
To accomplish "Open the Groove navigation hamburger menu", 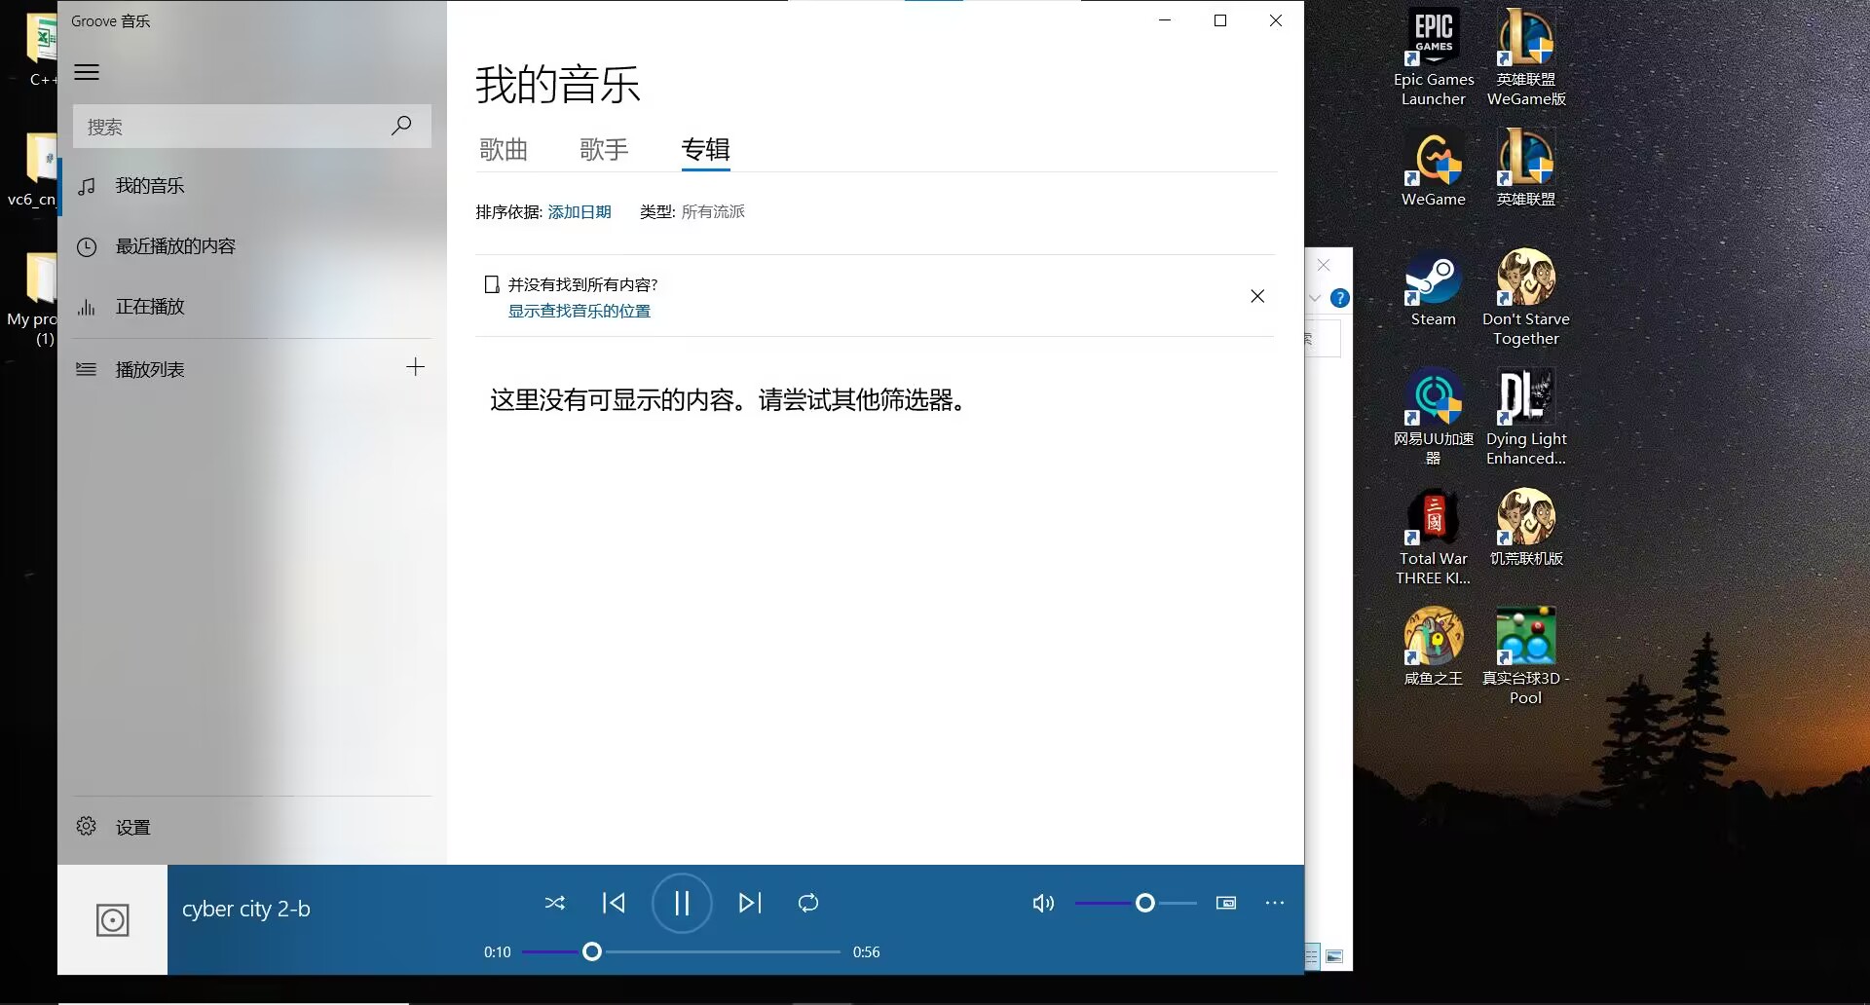I will tap(88, 72).
